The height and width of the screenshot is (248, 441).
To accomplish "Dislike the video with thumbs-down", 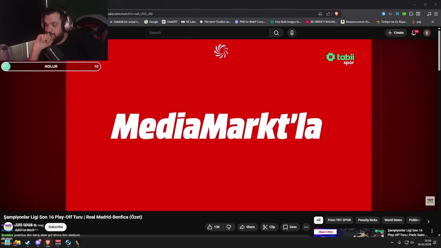I will (x=229, y=227).
